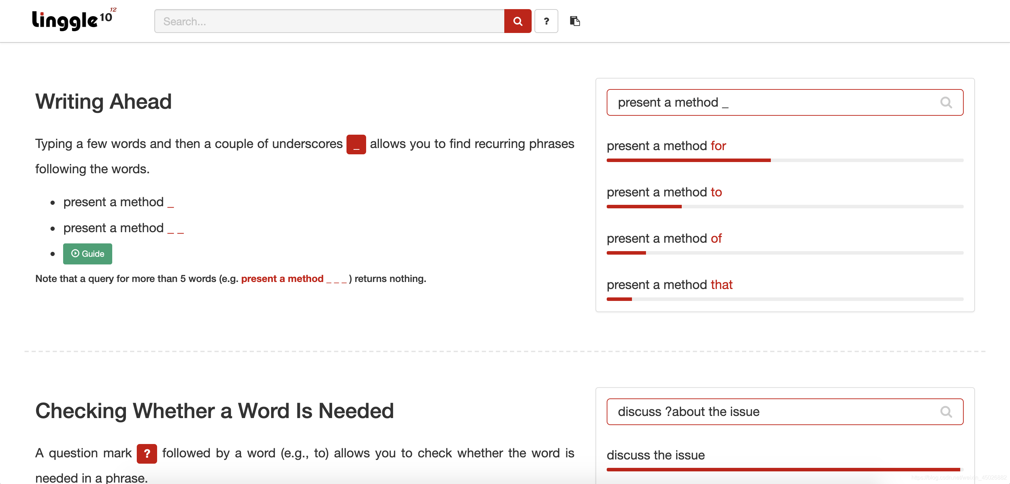Click magnifier icon in 'present a method' box
1010x484 pixels.
point(946,102)
